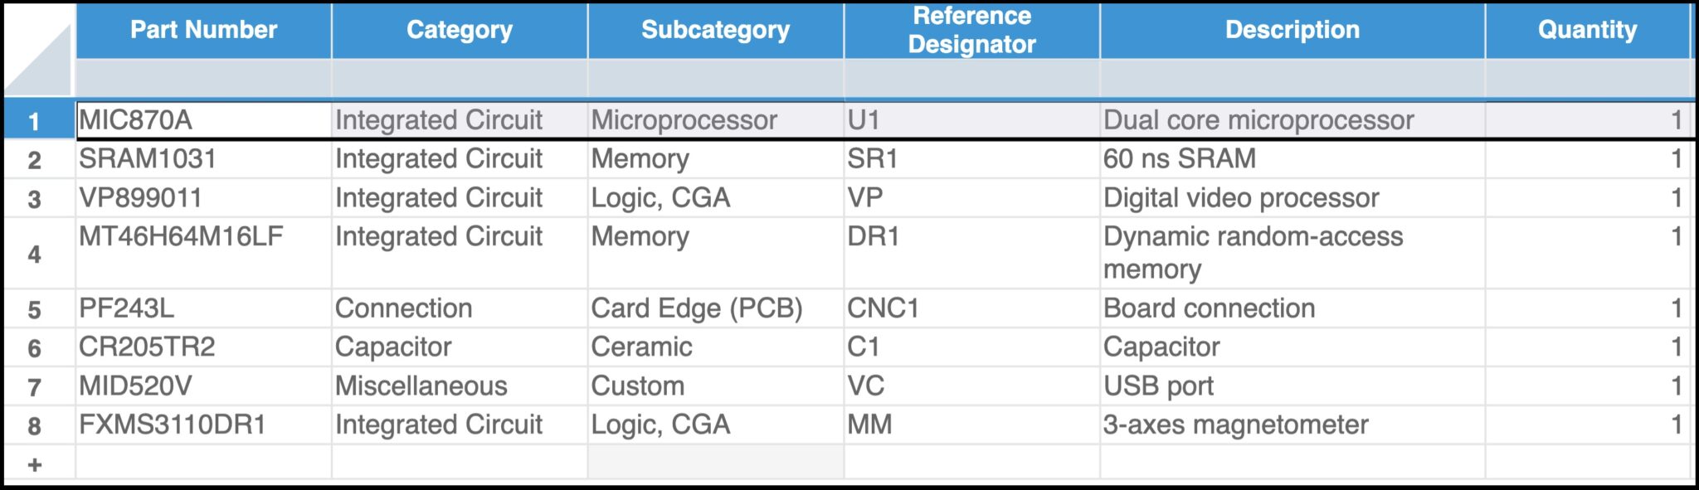Select the Ceramic subcategory cell
The width and height of the screenshot is (1699, 490).
point(715,347)
